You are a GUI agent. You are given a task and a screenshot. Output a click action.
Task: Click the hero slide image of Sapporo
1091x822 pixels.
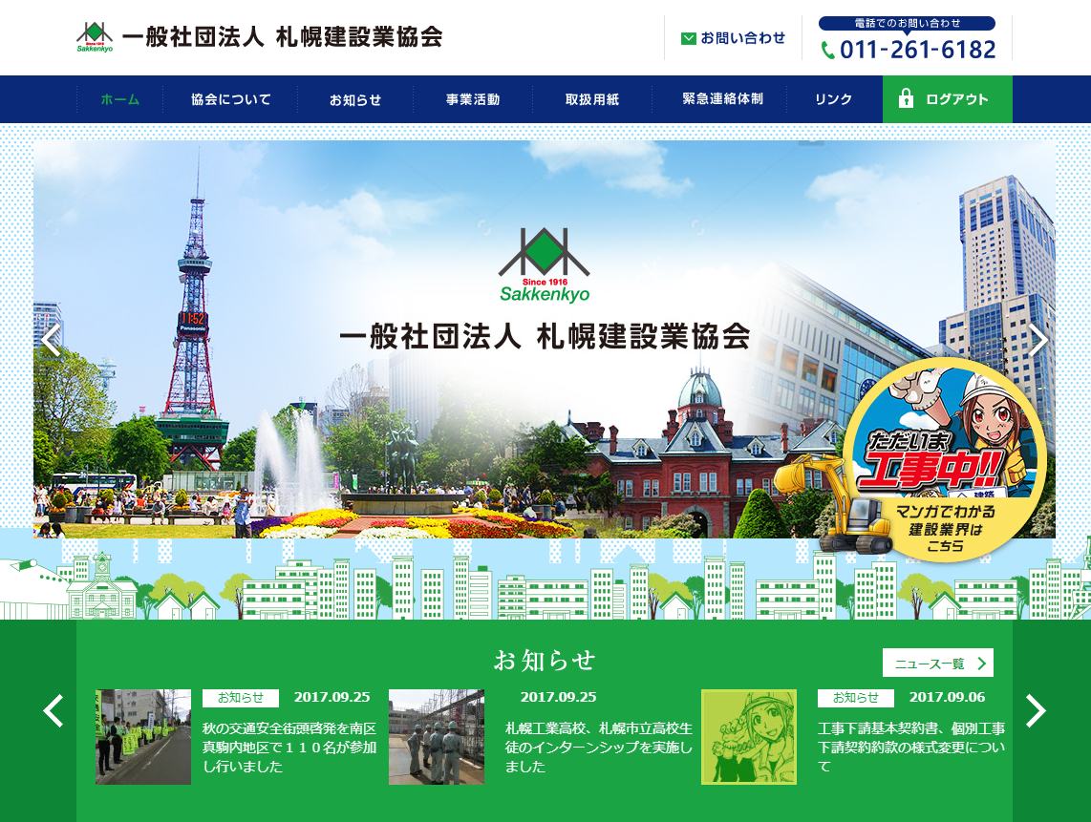[x=545, y=339]
